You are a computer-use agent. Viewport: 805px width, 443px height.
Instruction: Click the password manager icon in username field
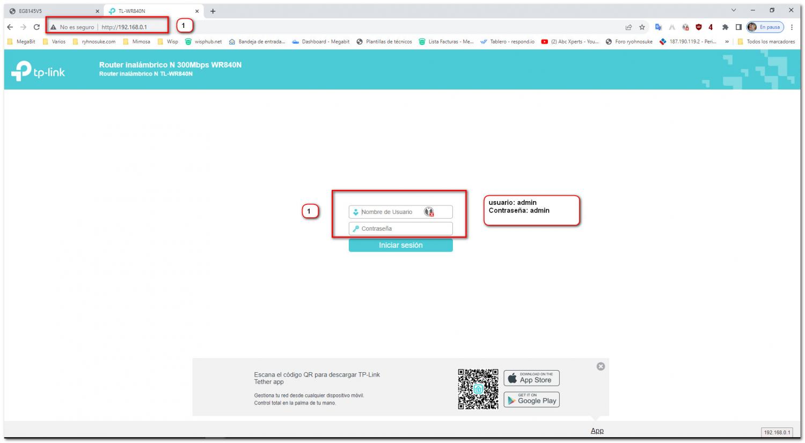(429, 212)
